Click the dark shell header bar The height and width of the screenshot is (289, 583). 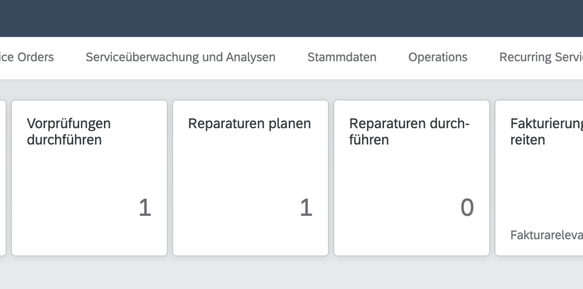[x=291, y=18]
